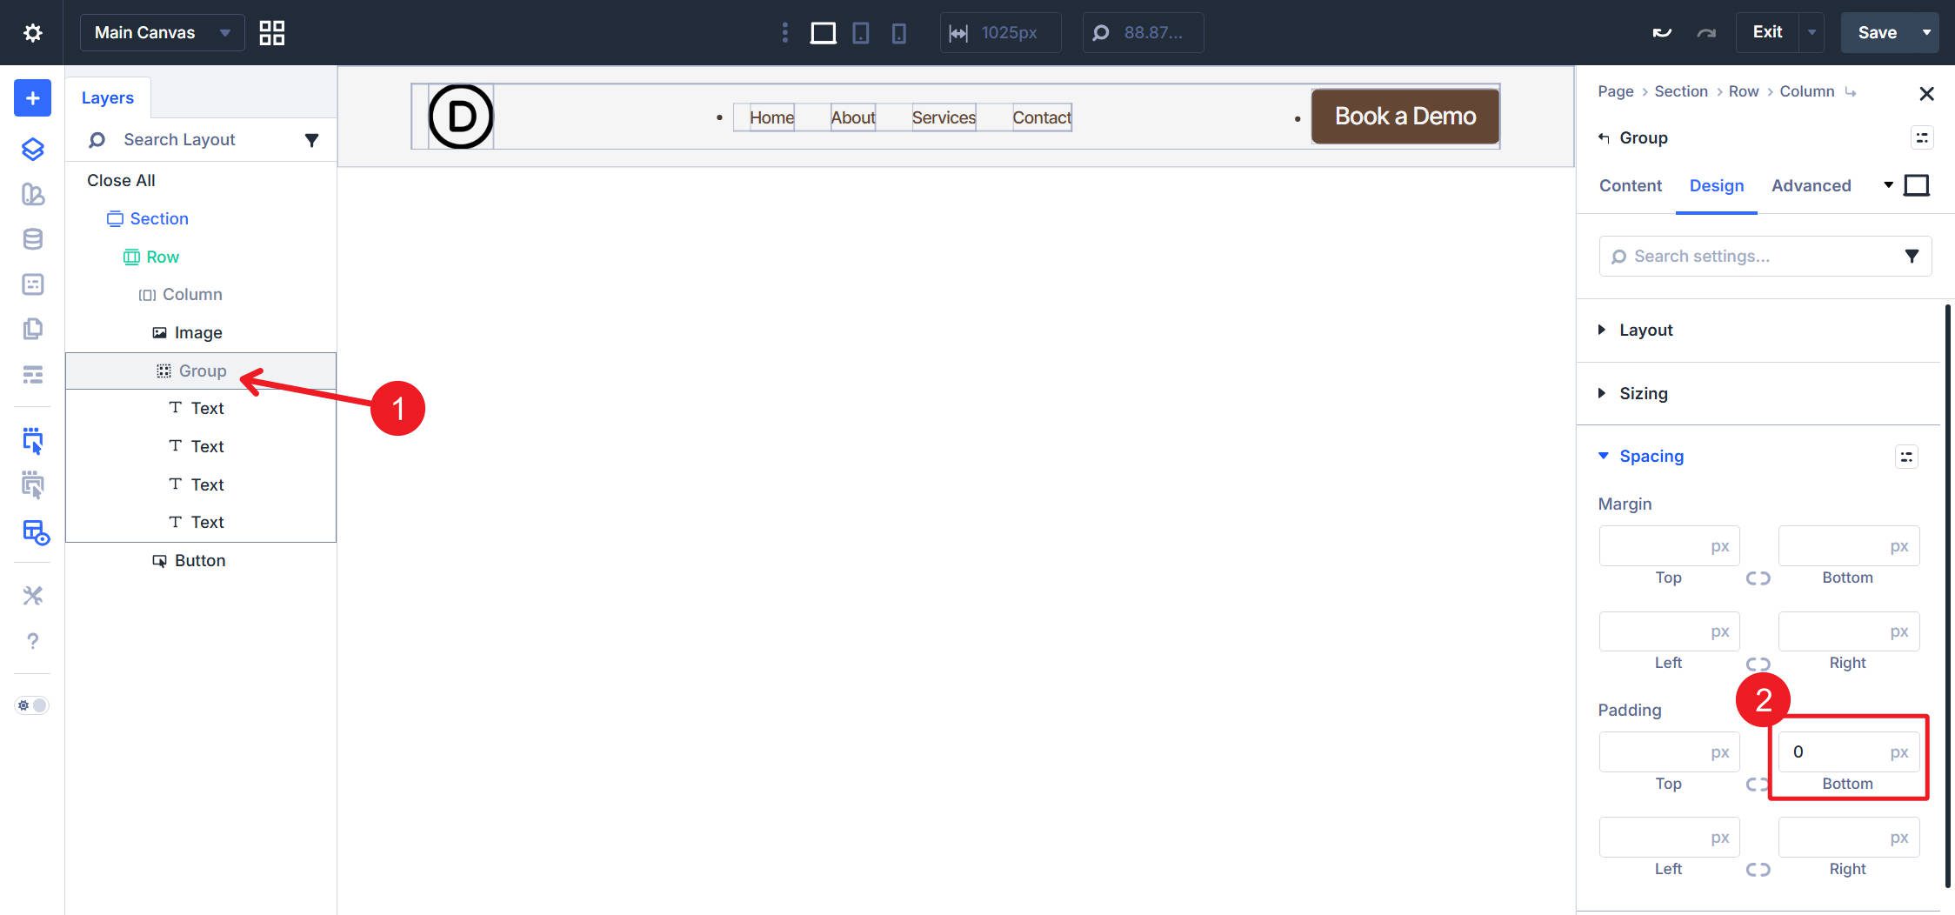Open the add module panel with the plus icon
This screenshot has width=1955, height=915.
point(31,97)
